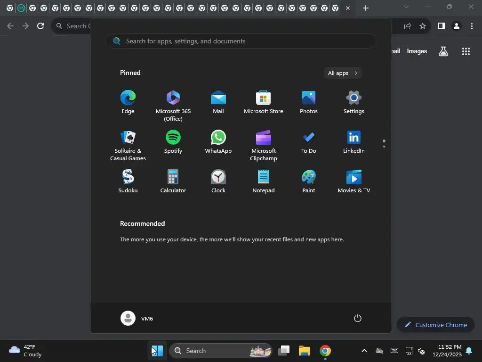Show hidden system tray icons
482x362 pixels.
click(x=364, y=351)
